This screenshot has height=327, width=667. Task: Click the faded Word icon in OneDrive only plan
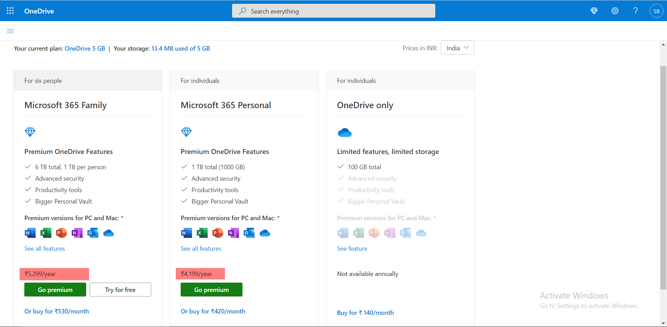343,233
